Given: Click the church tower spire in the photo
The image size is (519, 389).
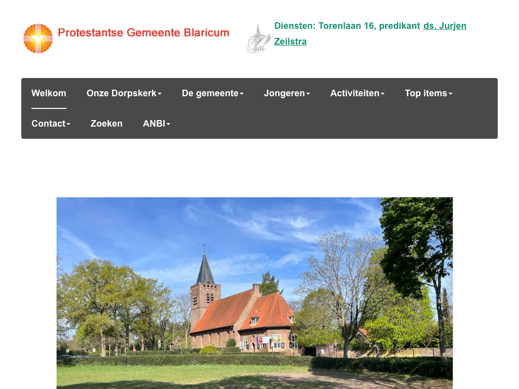Looking at the screenshot, I should tap(205, 268).
